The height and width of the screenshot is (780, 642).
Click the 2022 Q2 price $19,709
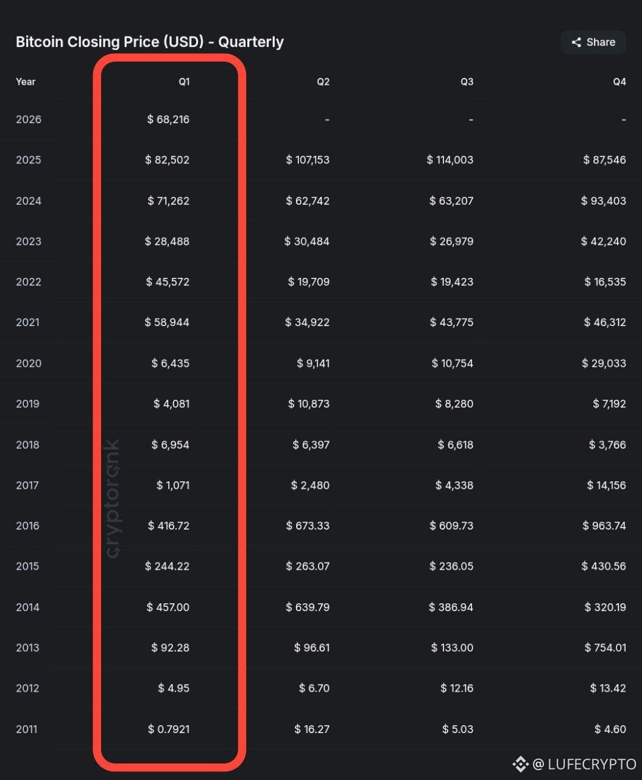tap(309, 282)
